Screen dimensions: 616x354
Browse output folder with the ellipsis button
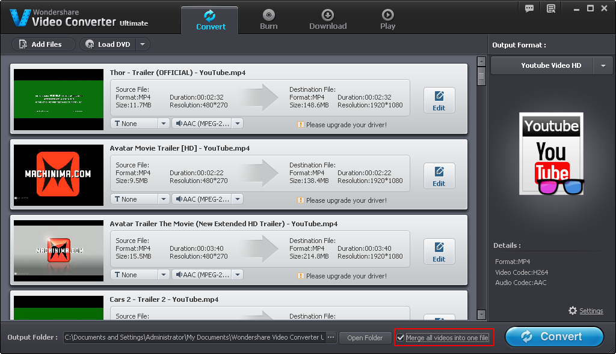[x=331, y=337]
